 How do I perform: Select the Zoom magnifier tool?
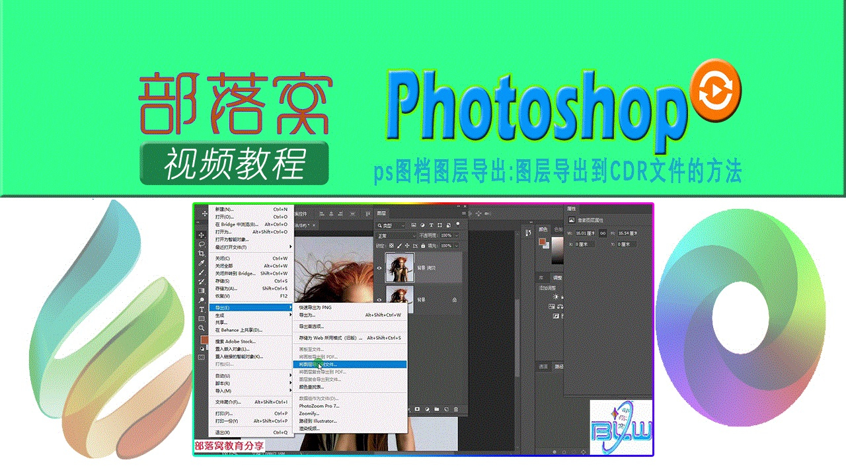coord(202,328)
